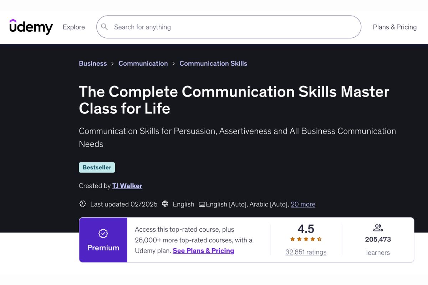Click the course title heading

click(234, 100)
